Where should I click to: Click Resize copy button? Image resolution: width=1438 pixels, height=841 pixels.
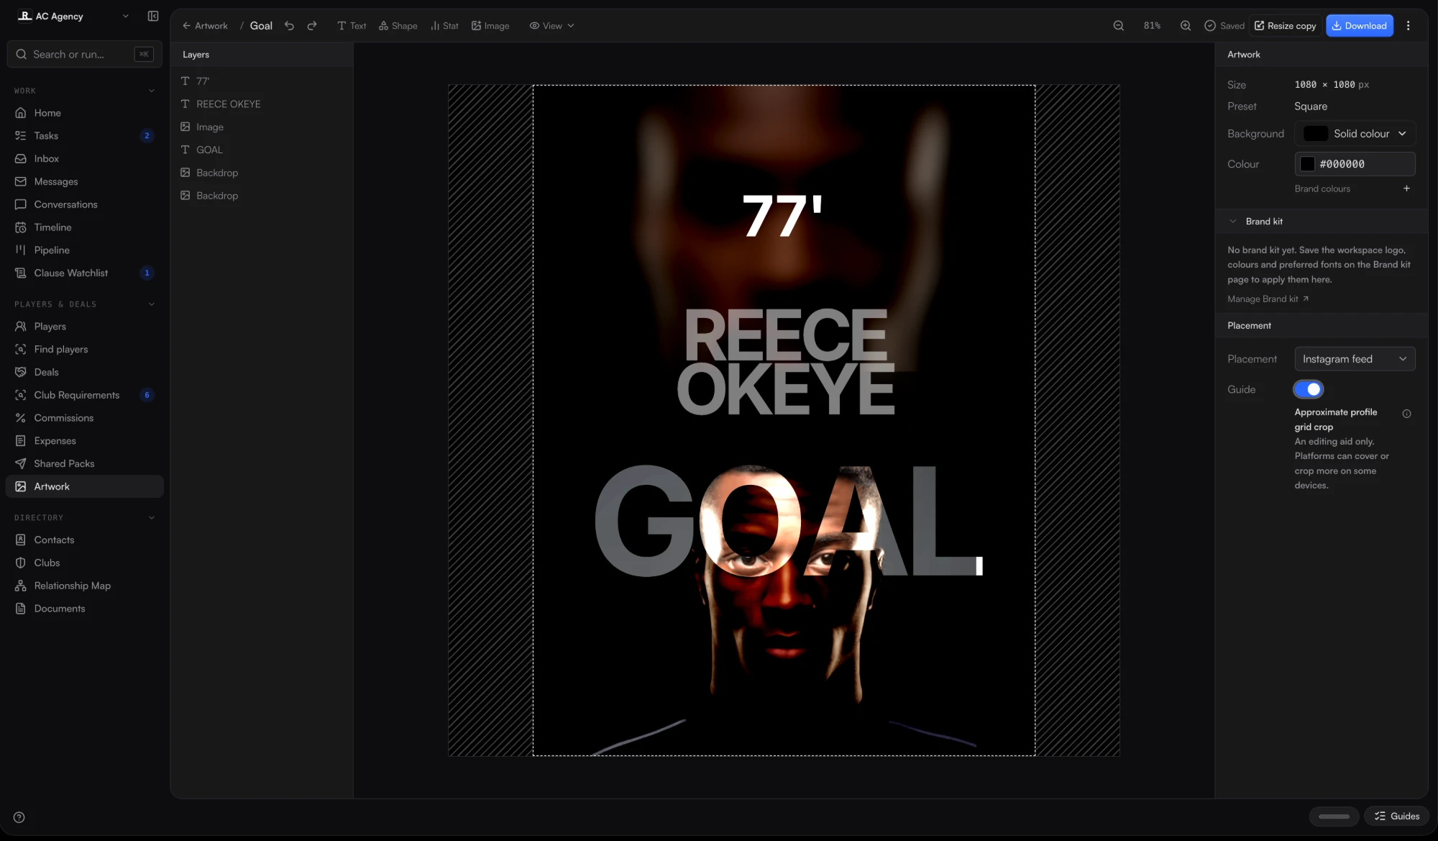[x=1286, y=26]
